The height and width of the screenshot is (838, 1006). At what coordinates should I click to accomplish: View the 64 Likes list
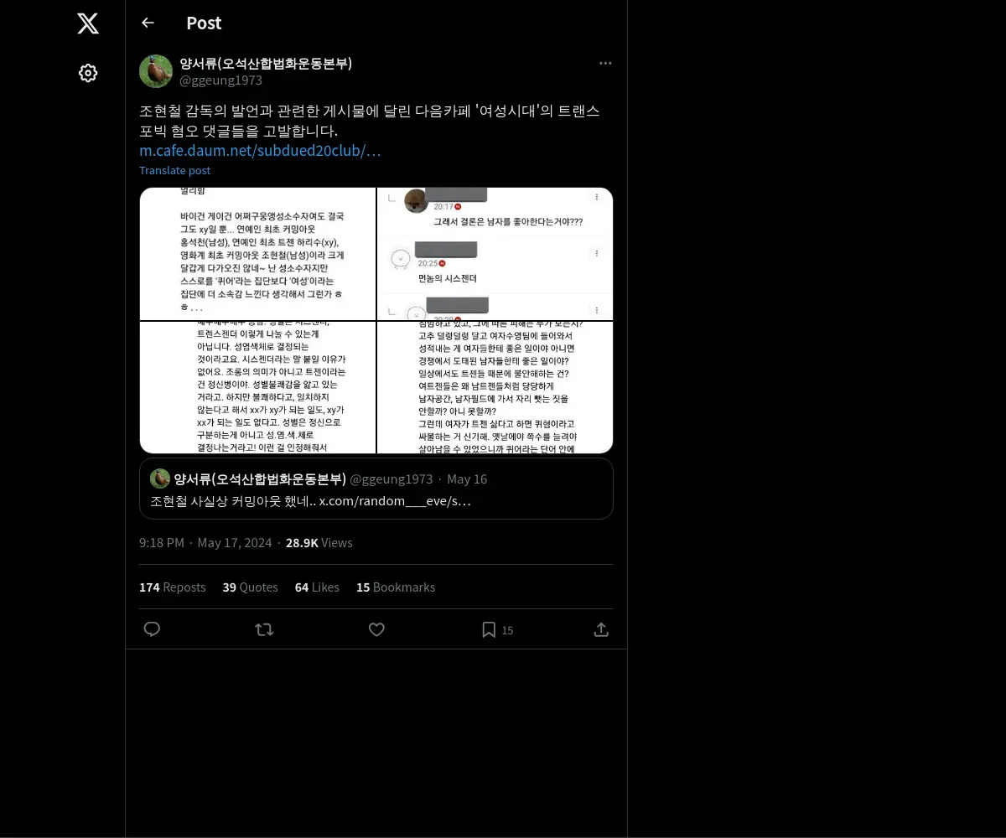[317, 587]
